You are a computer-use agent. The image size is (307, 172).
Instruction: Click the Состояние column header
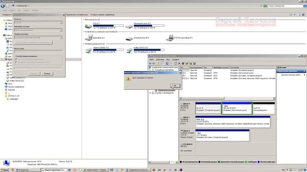(x=253, y=67)
